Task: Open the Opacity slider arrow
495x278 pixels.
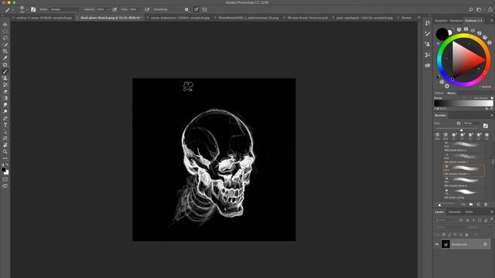Action: point(108,9)
